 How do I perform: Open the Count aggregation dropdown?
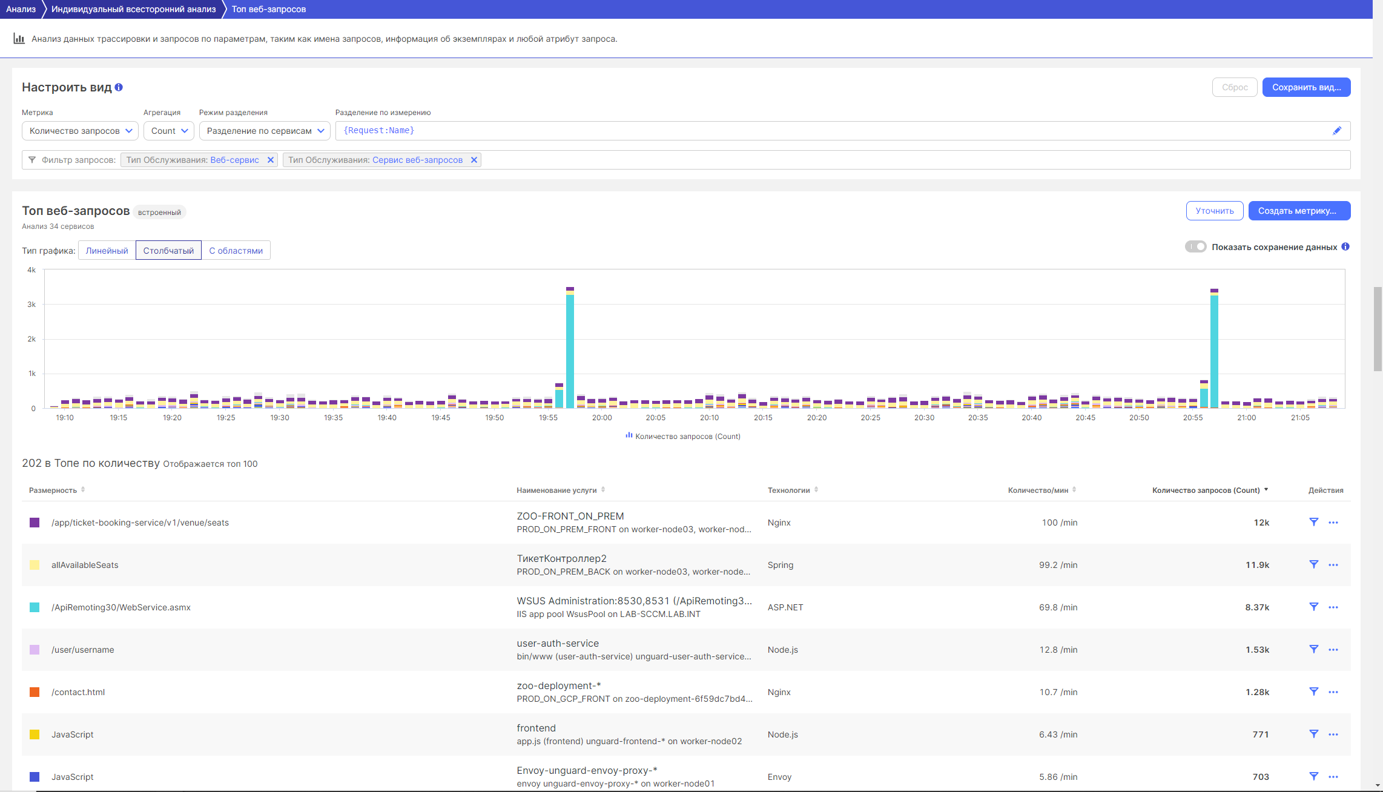169,131
